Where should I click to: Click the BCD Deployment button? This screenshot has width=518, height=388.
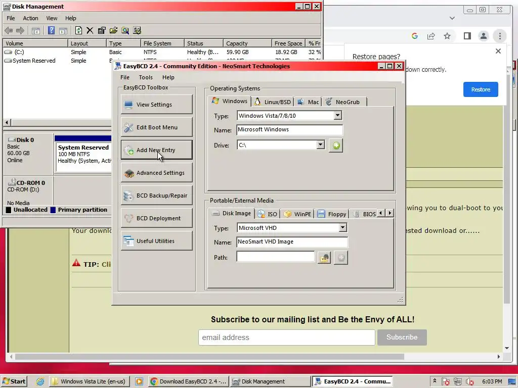157,218
